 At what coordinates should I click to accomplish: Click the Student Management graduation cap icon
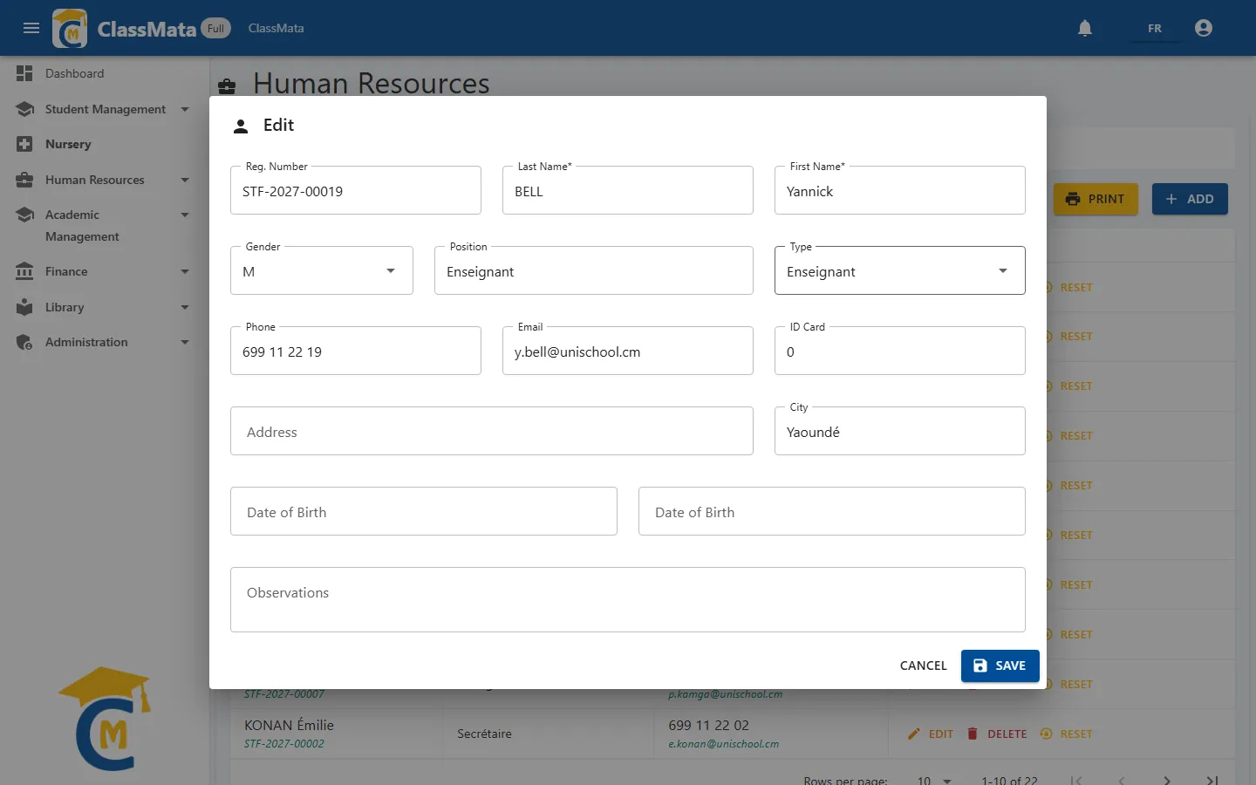(24, 109)
